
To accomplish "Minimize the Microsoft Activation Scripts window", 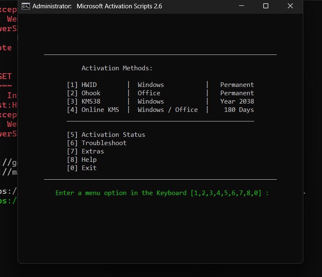I will pos(242,6).
